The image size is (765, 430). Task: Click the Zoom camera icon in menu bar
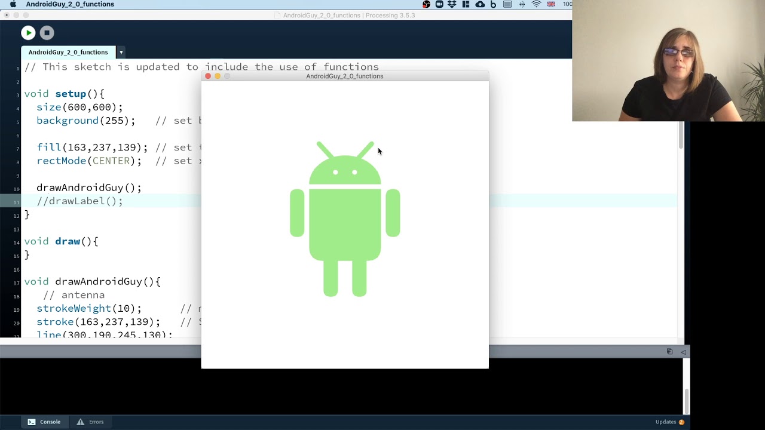coord(439,4)
